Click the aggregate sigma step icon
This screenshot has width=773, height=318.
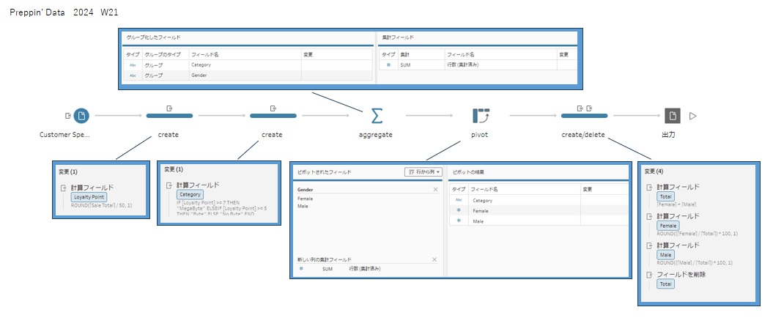376,116
